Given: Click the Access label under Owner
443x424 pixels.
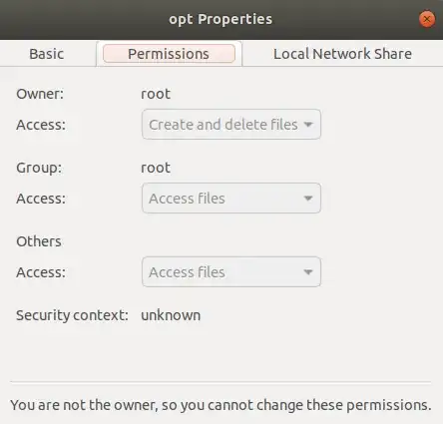Looking at the screenshot, I should pyautogui.click(x=41, y=125).
